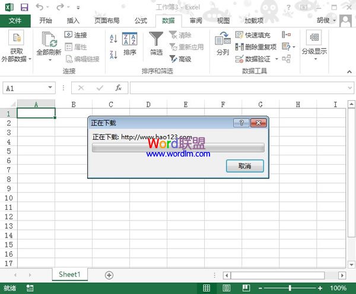This screenshot has height=294, width=356.
Task: Click the Select All corner triangle
Action: pyautogui.click(x=12, y=104)
